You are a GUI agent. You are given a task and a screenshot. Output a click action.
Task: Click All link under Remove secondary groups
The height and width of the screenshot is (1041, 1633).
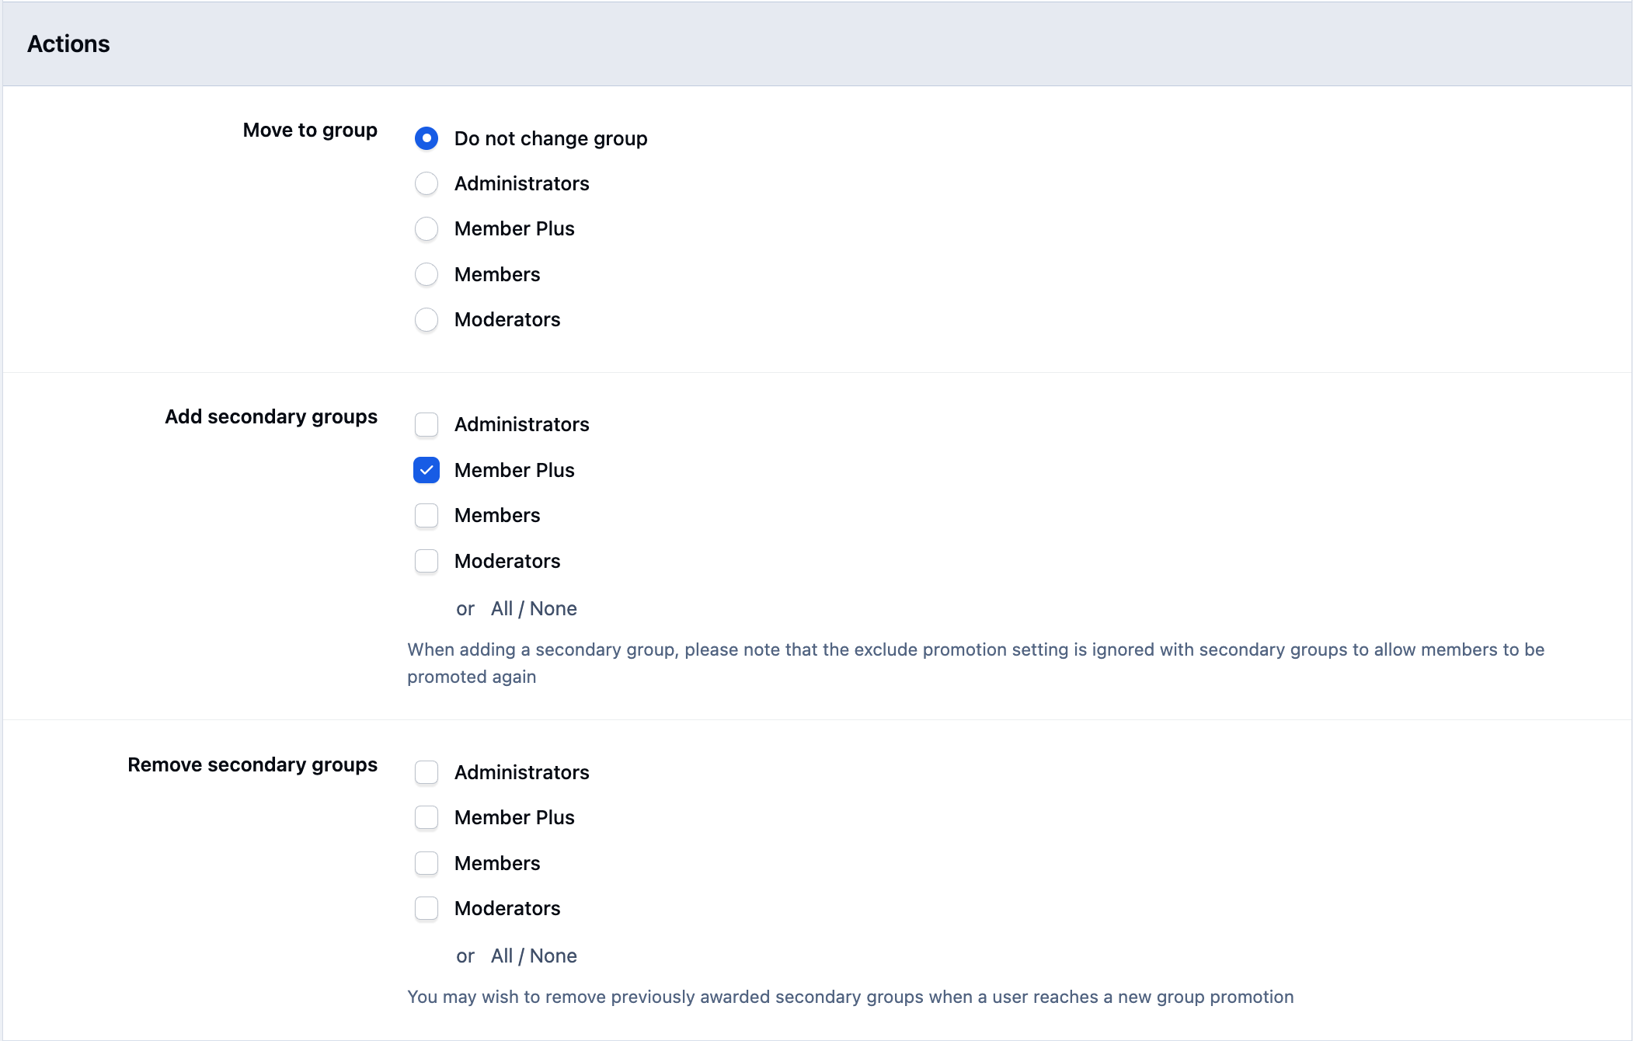point(502,956)
